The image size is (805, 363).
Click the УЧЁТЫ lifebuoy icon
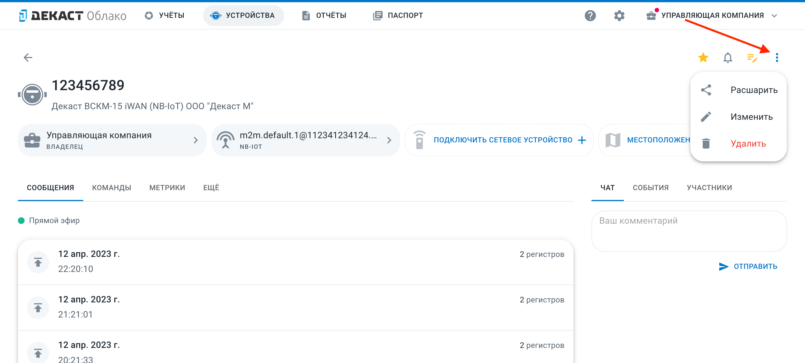pyautogui.click(x=149, y=15)
